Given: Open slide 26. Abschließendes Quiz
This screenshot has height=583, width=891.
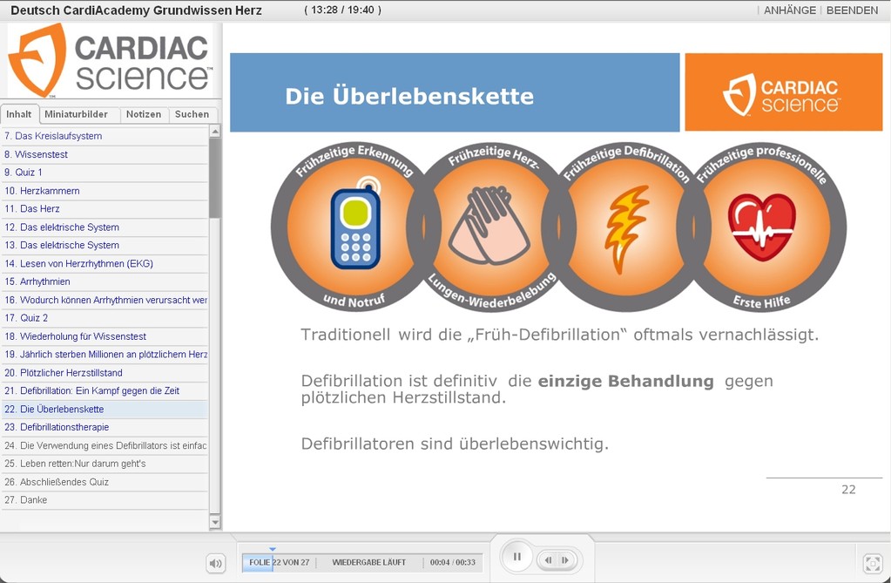Looking at the screenshot, I should click(x=105, y=482).
